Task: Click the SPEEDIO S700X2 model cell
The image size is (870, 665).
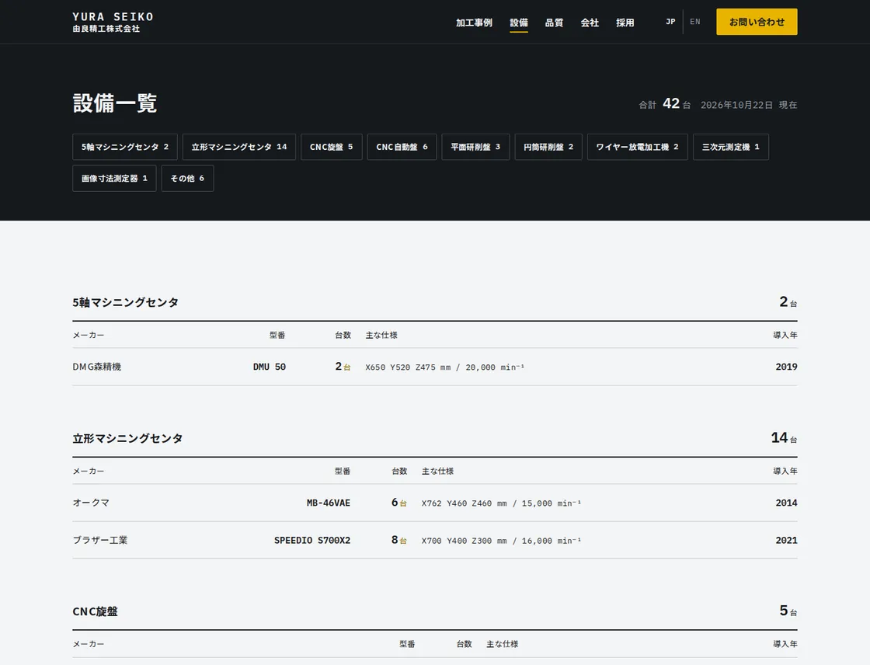Action: click(x=312, y=540)
